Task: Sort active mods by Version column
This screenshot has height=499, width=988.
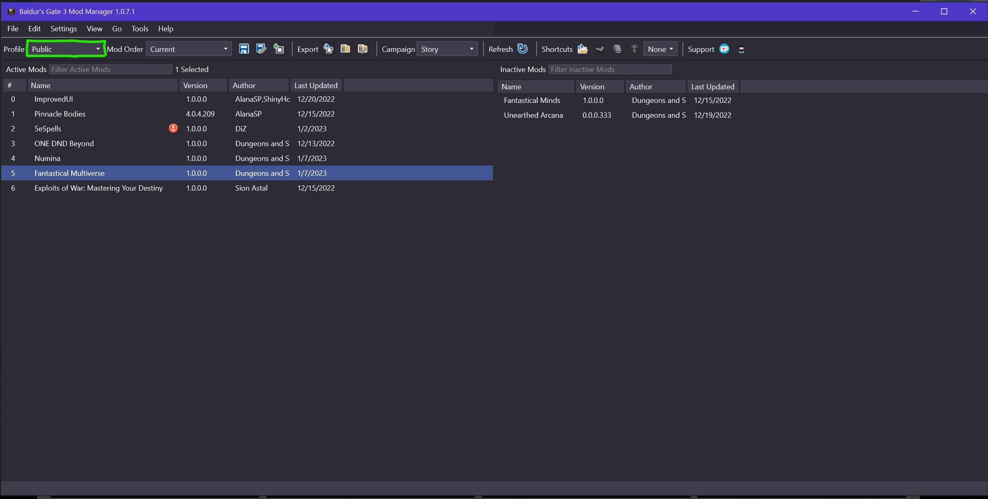Action: point(203,86)
